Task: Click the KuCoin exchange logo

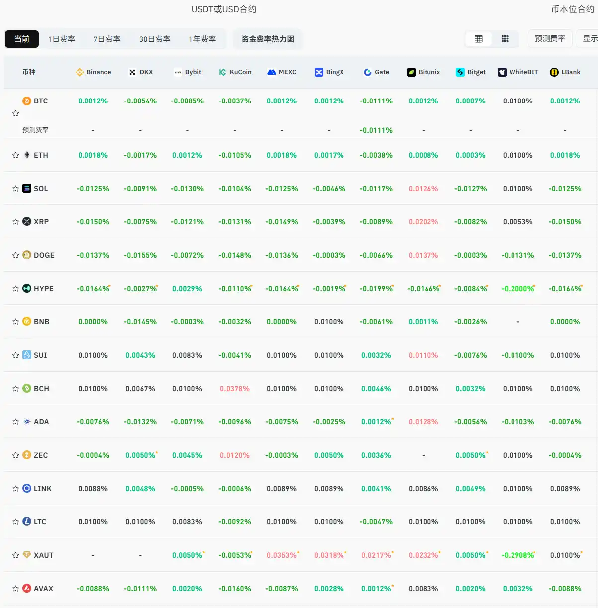Action: pos(222,72)
